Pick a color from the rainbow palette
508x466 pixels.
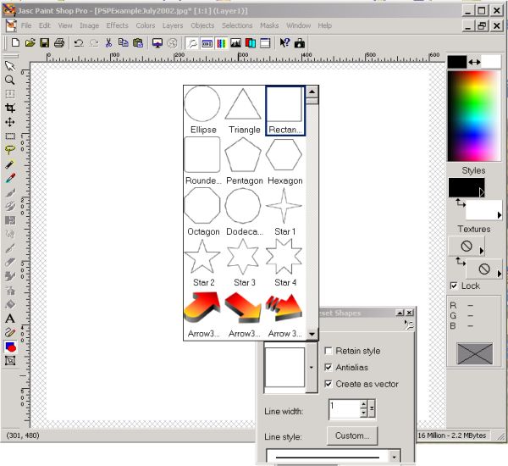[474, 114]
